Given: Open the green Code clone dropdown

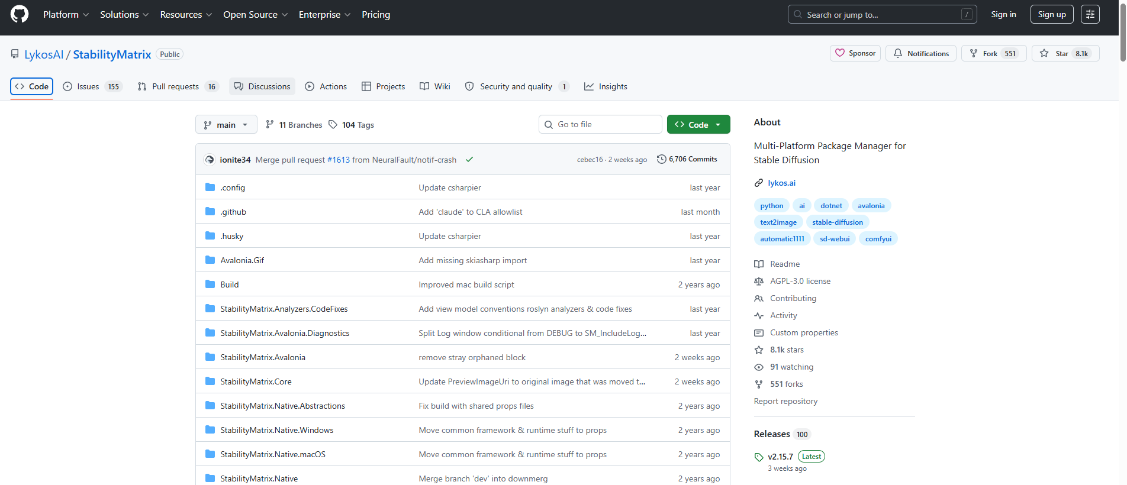Looking at the screenshot, I should click(698, 125).
